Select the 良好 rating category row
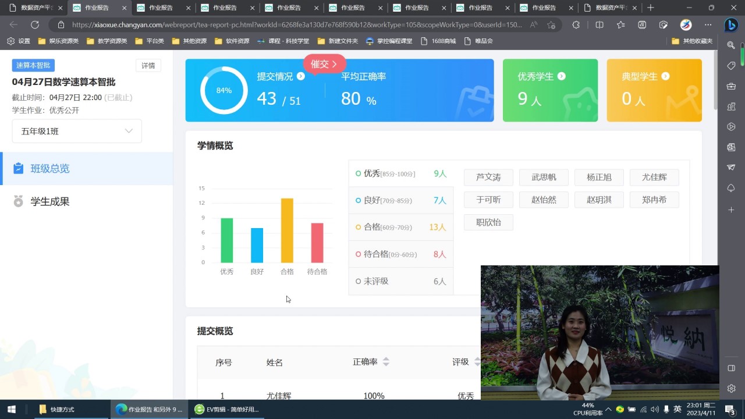This screenshot has height=419, width=745. tap(400, 200)
